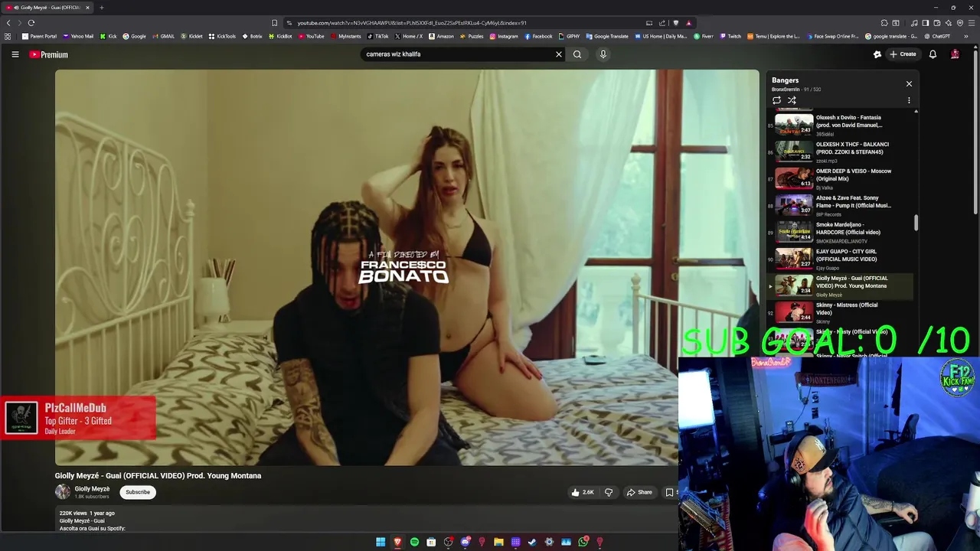The image size is (980, 551).
Task: Click the BronxGremlin playlist owner text
Action: point(786,90)
